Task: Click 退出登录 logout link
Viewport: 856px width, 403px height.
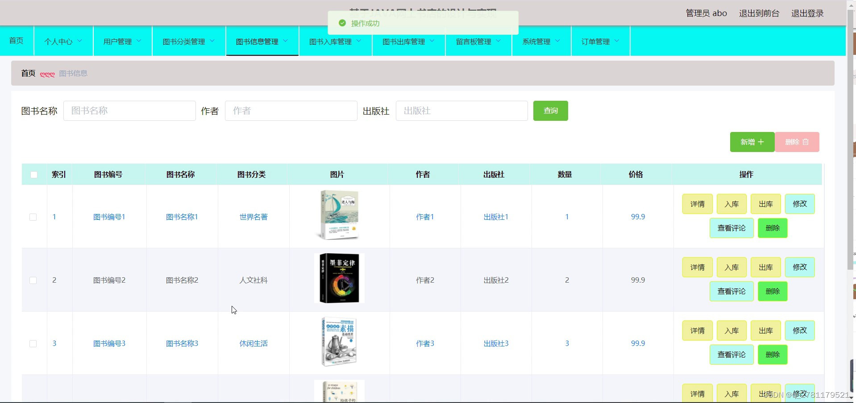Action: click(x=807, y=13)
